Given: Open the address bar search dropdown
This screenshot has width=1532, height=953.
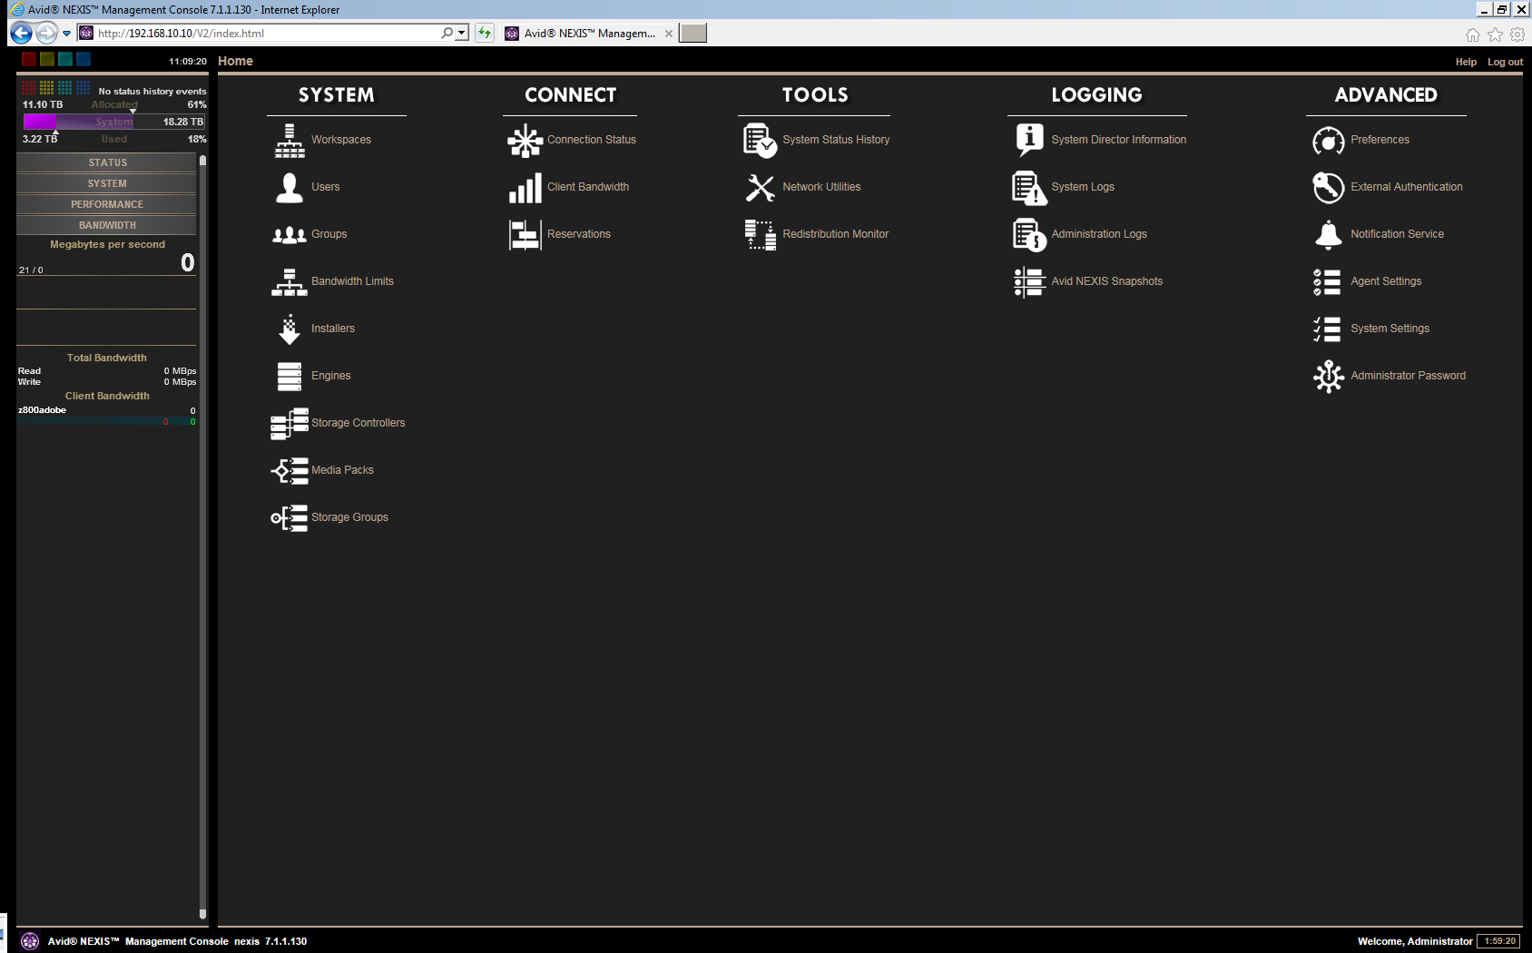Looking at the screenshot, I should click(462, 33).
